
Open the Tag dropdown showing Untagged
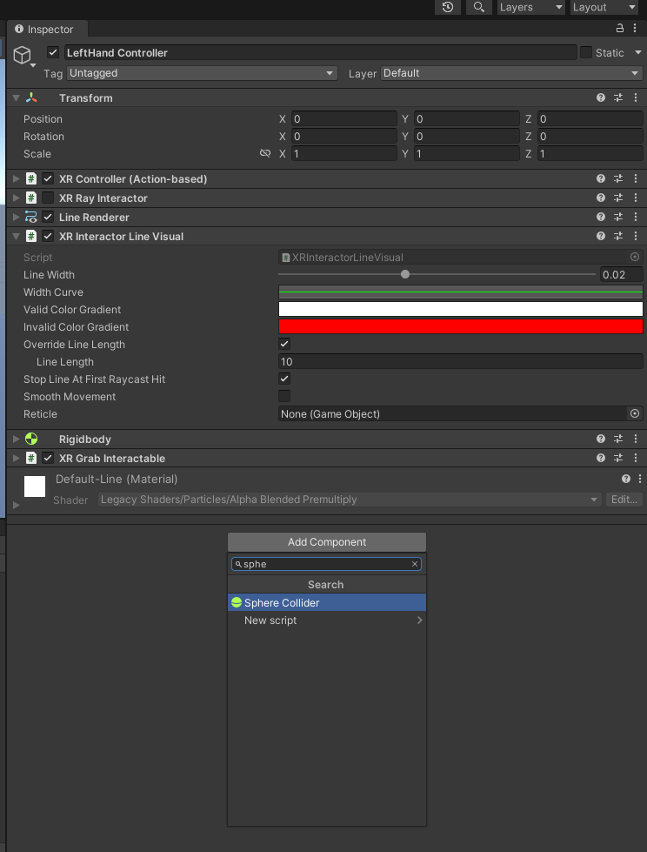pos(202,73)
